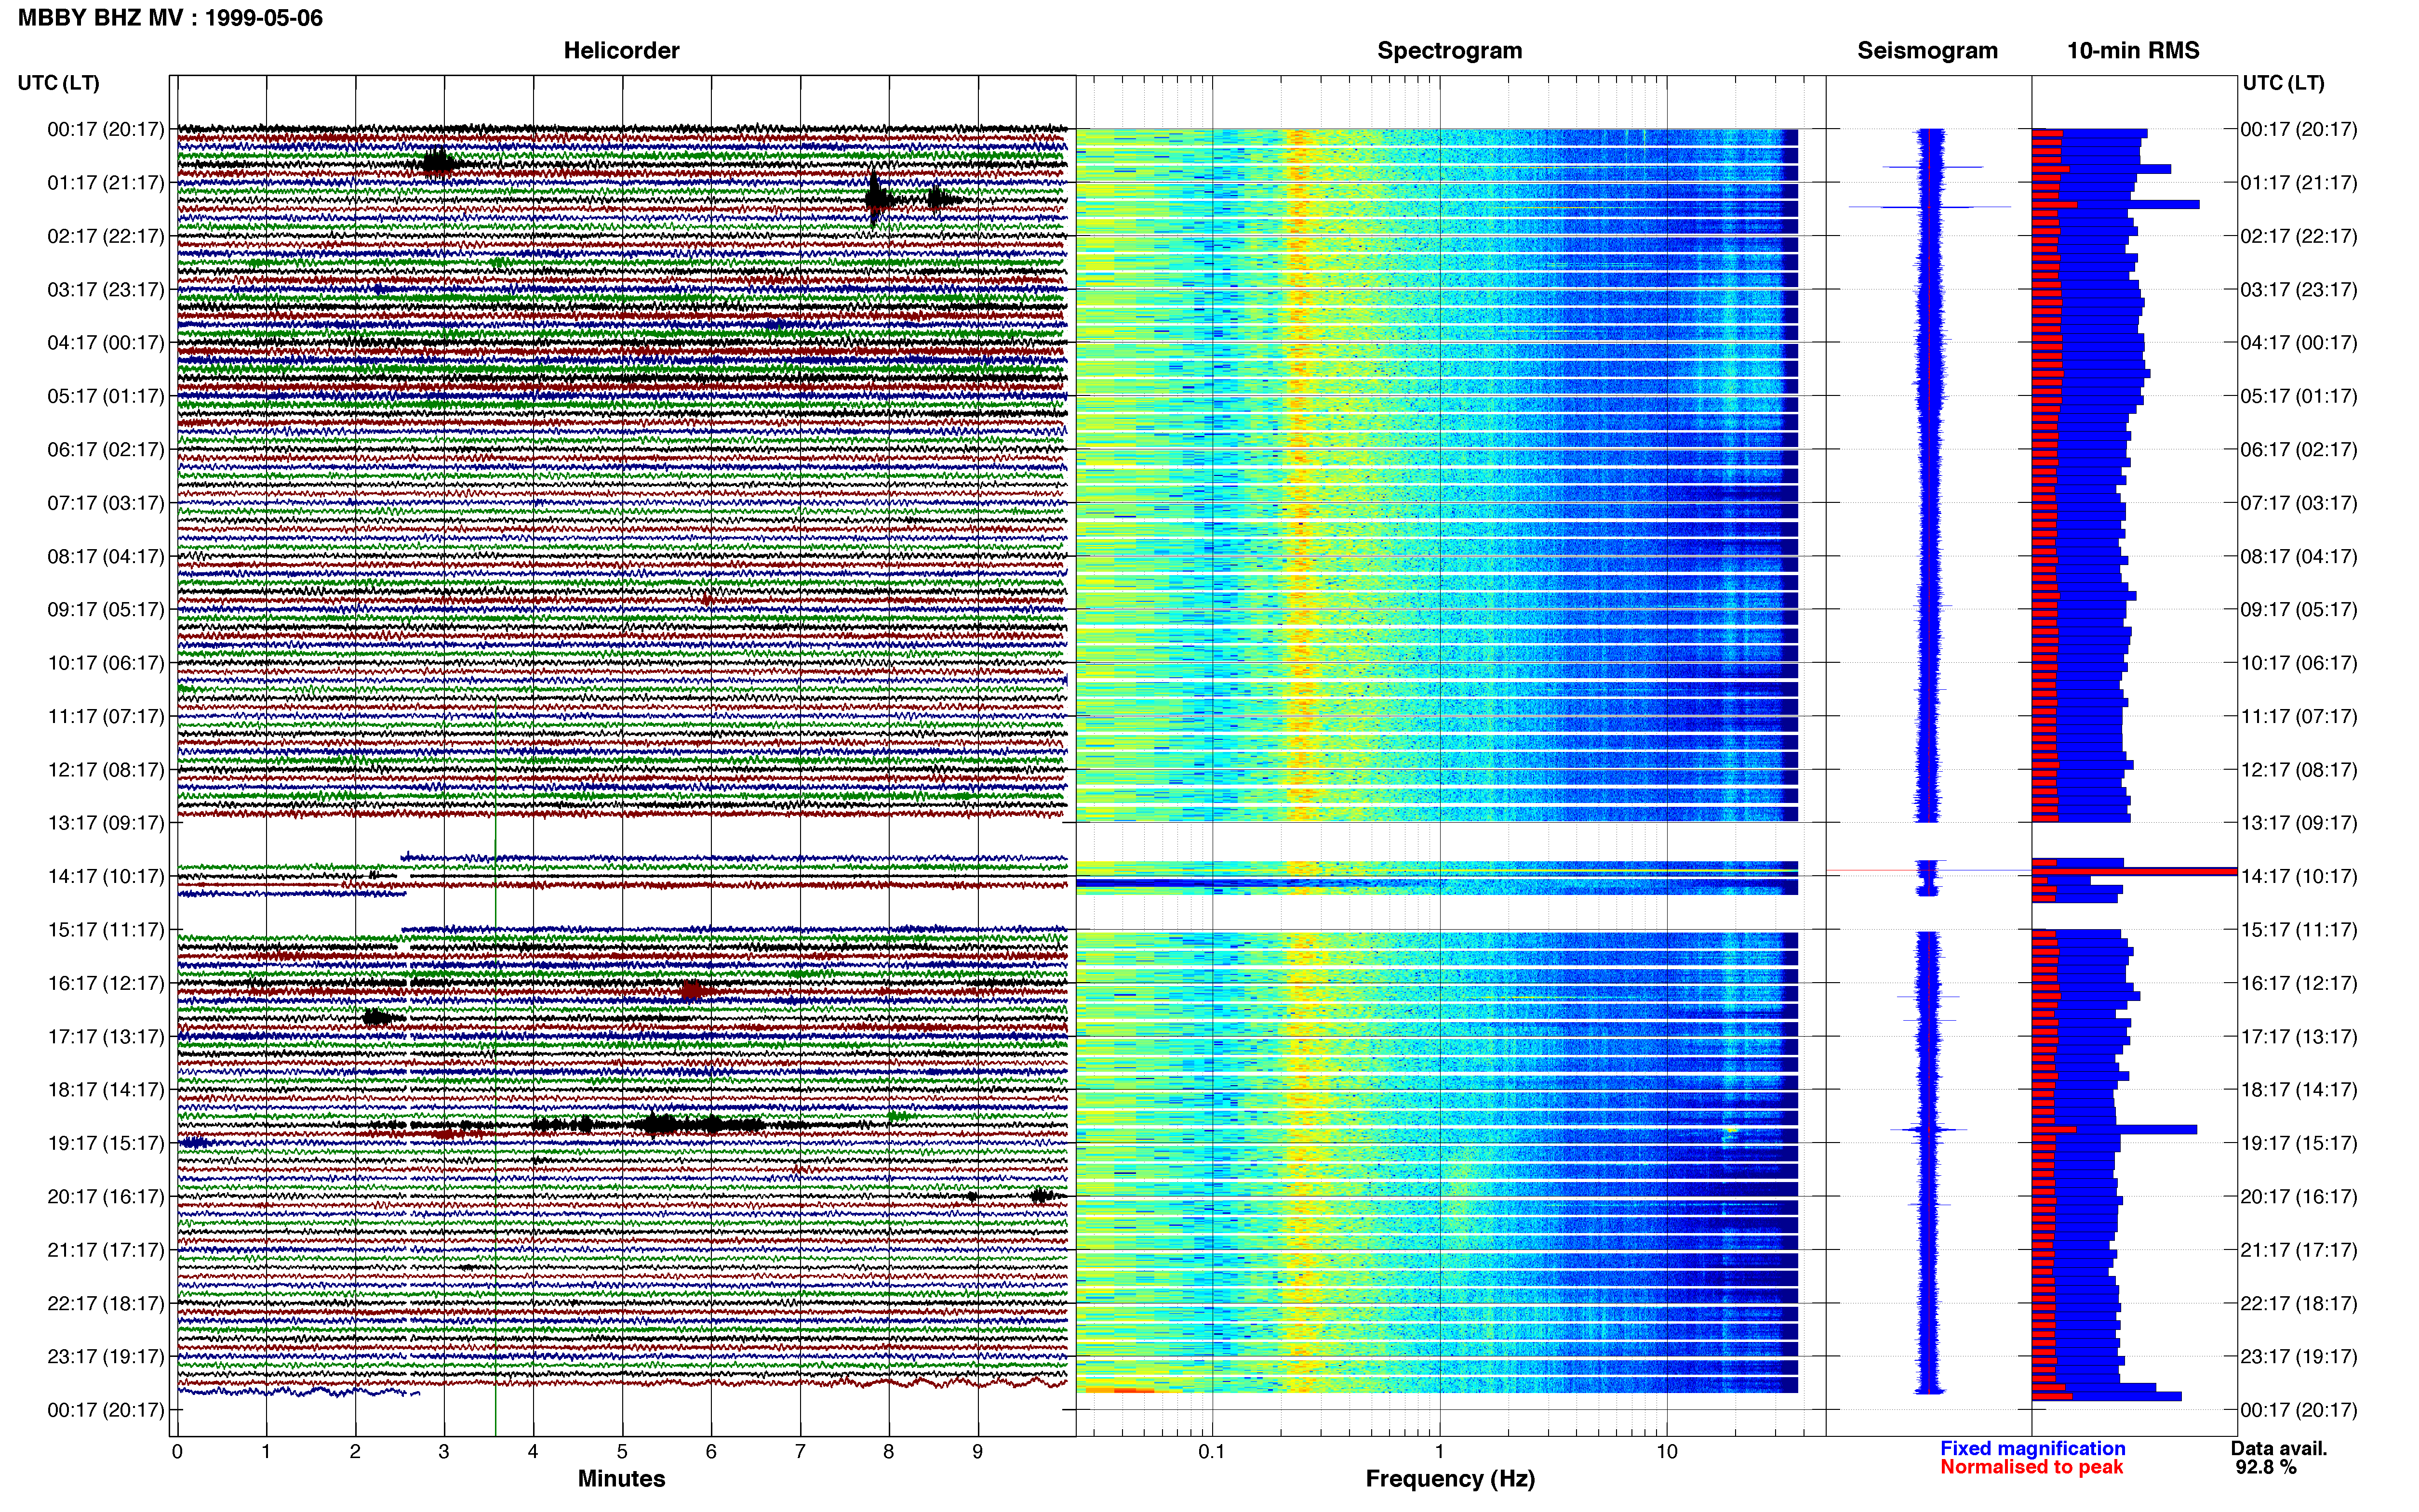This screenshot has height=1512, width=2419.
Task: Click right time label '21:17 (17:17)'
Action: point(2299,1250)
